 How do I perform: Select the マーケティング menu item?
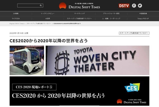pos(79,13)
